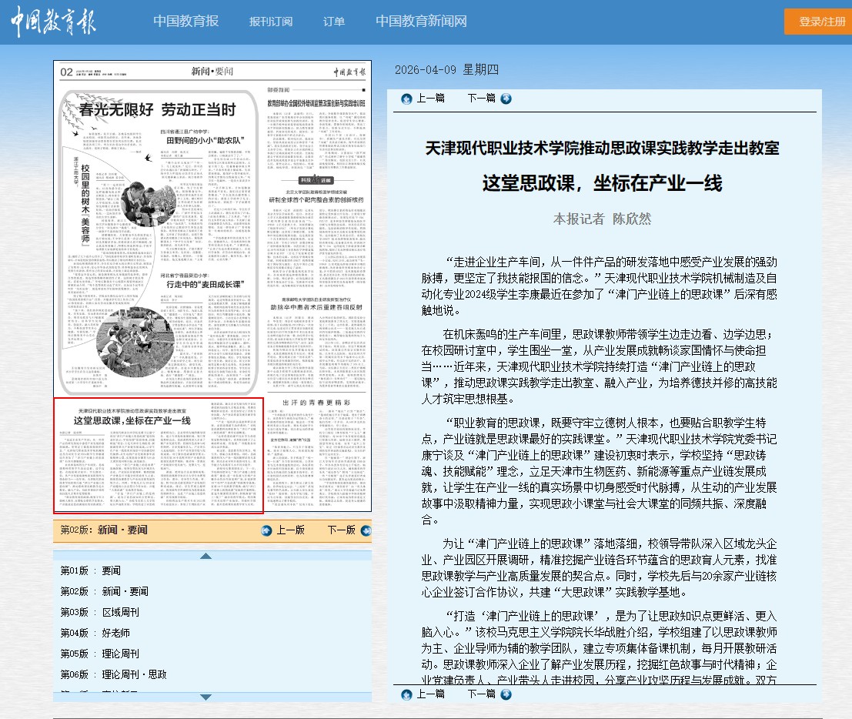Open 第04版：好老师 from the page list
Screen dimensions: 852x719
(95, 633)
